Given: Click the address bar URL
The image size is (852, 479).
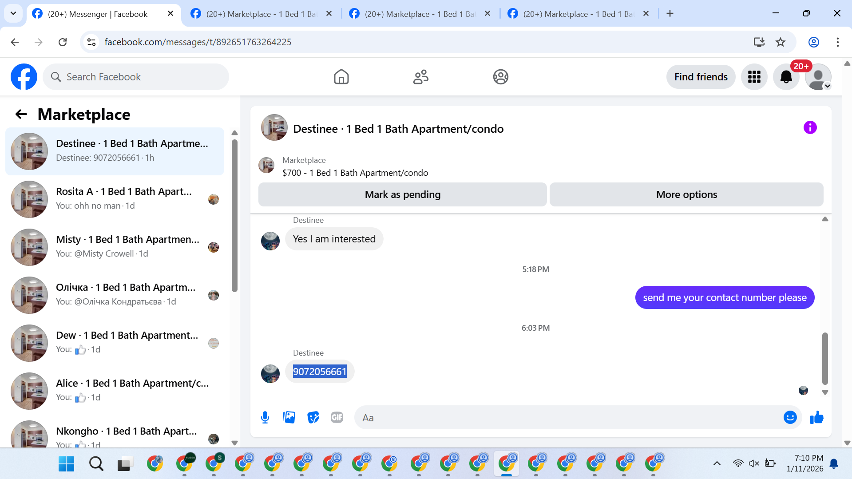Looking at the screenshot, I should [x=198, y=42].
